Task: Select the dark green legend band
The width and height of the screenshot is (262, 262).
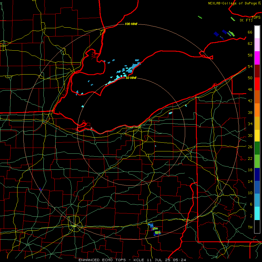Action: tap(257, 148)
